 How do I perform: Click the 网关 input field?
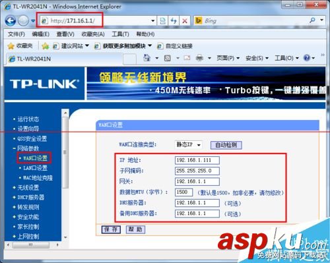197,181
